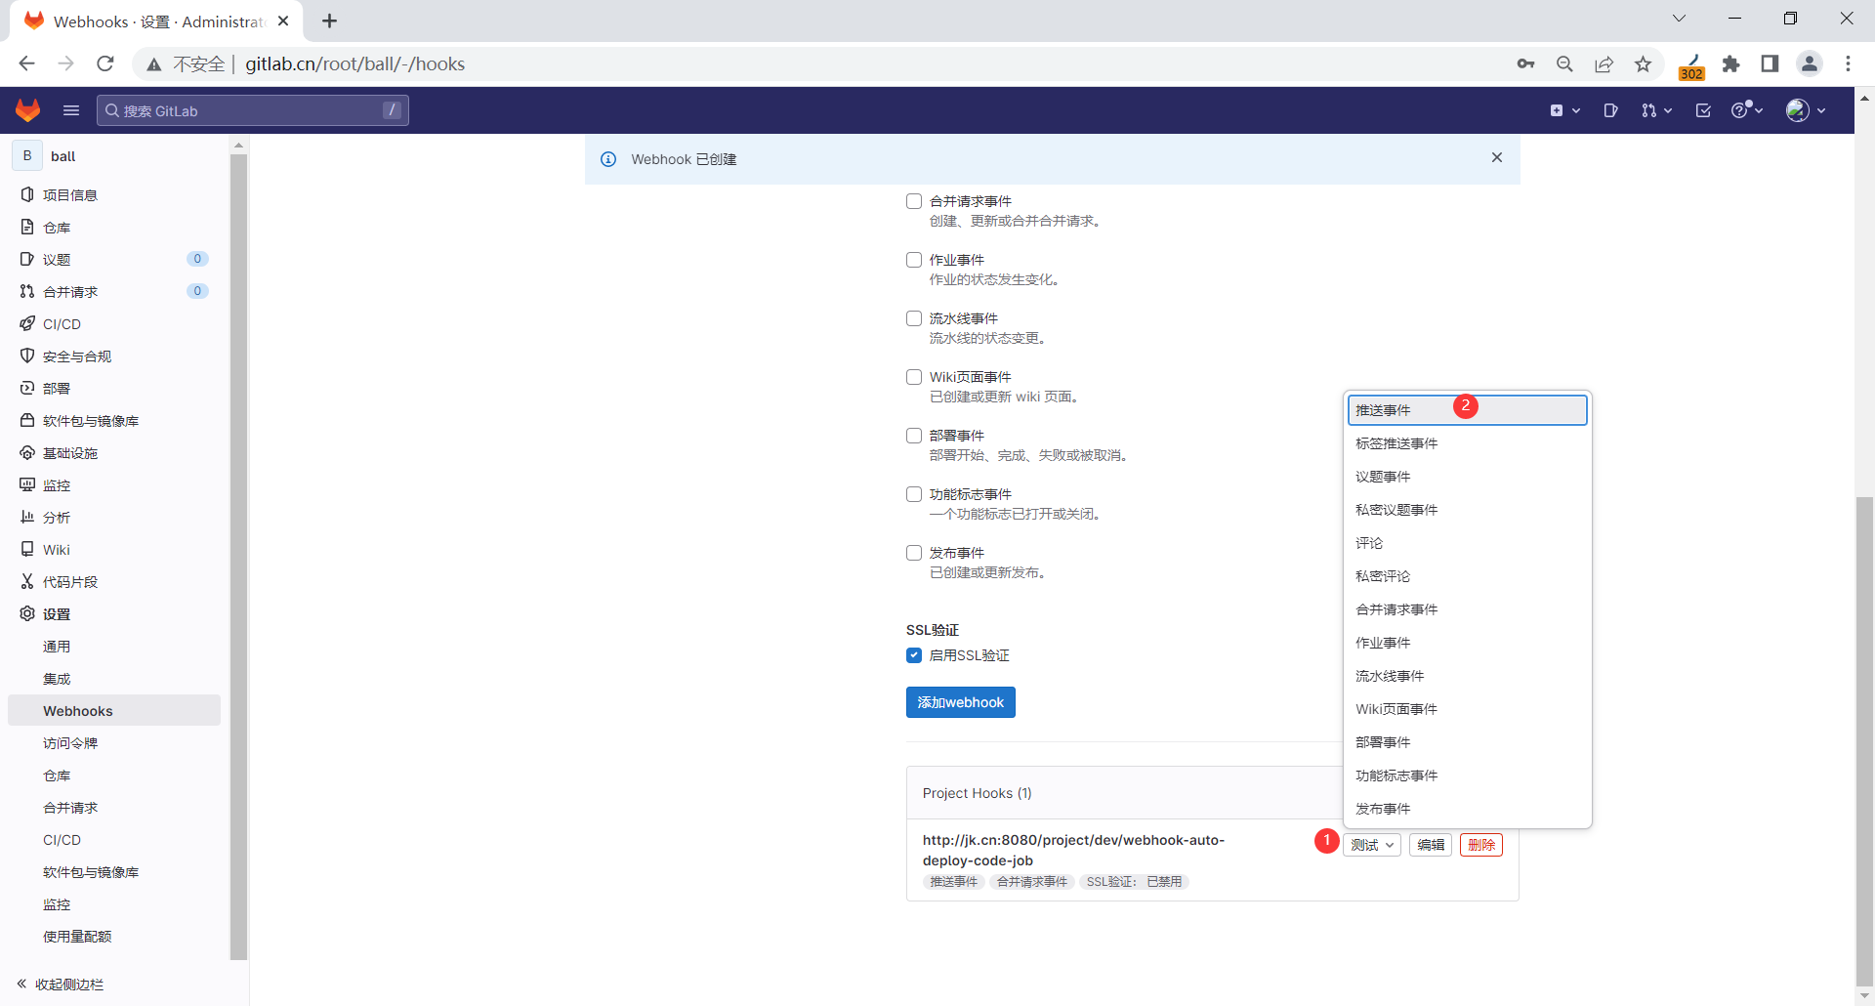Open the GitLab home logo
1875x1006 pixels.
pos(28,110)
